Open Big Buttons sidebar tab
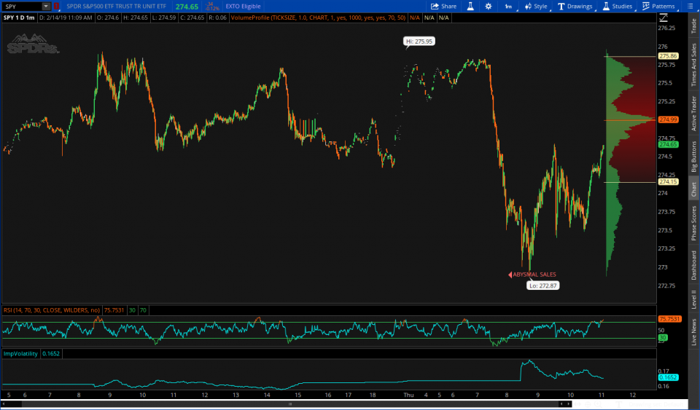Viewport: 700px width, 410px height. click(x=693, y=156)
